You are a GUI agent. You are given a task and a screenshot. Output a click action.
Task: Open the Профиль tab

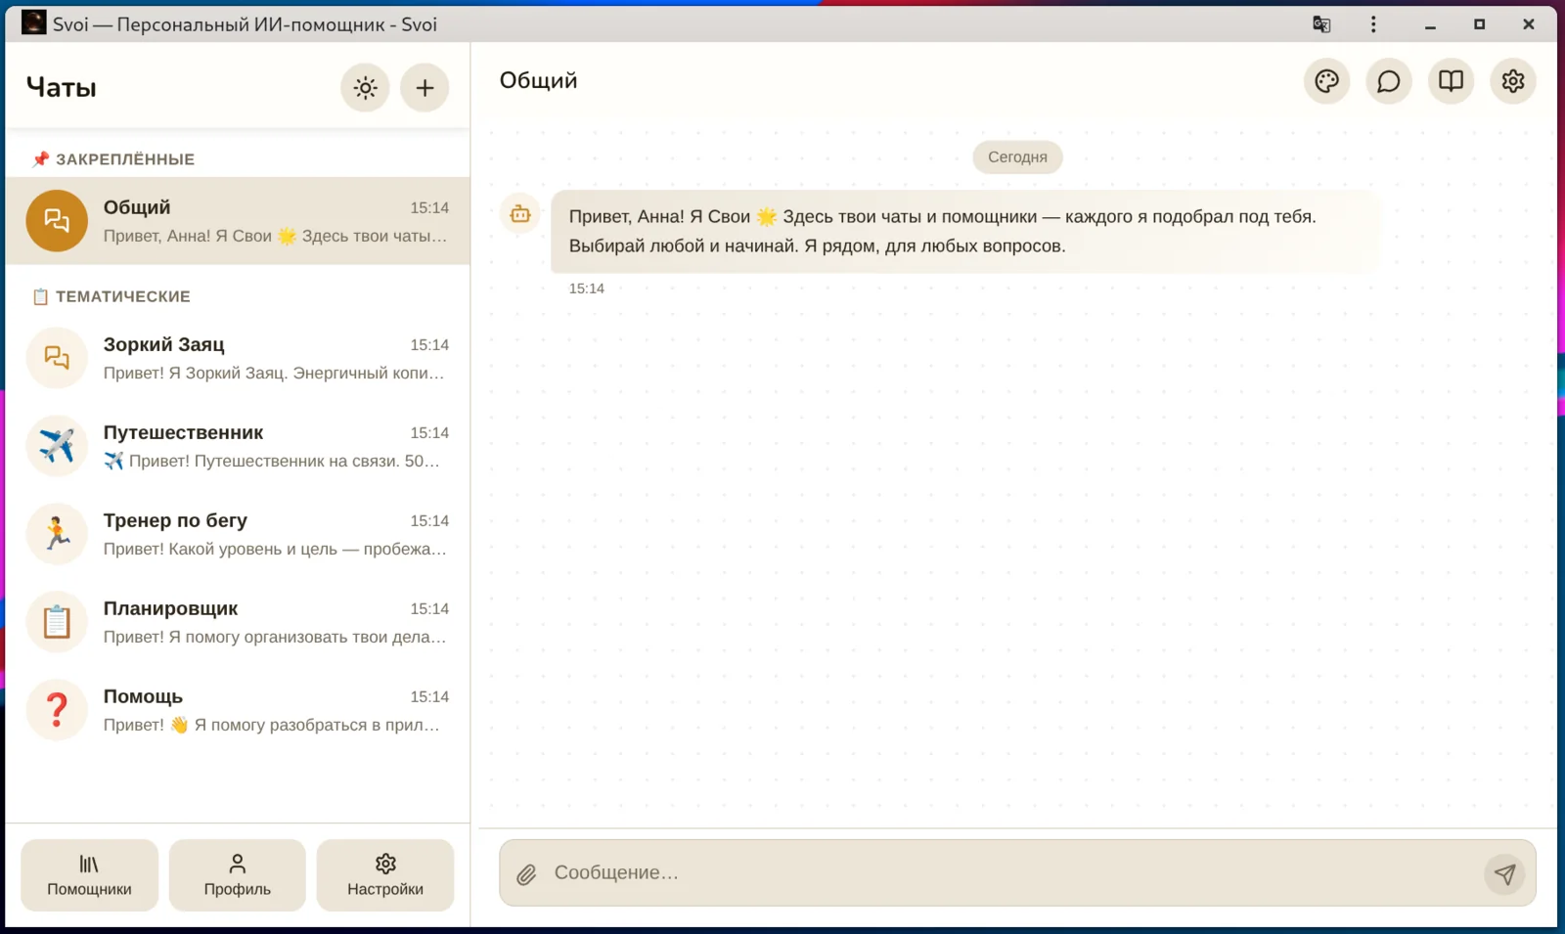click(x=238, y=875)
